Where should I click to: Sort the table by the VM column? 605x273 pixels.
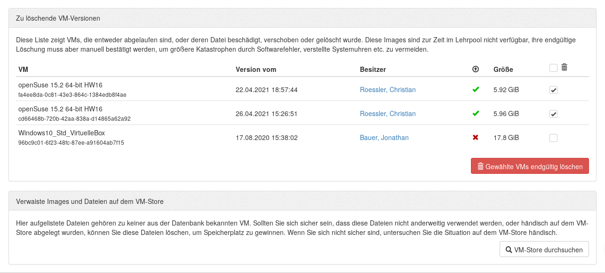(23, 69)
